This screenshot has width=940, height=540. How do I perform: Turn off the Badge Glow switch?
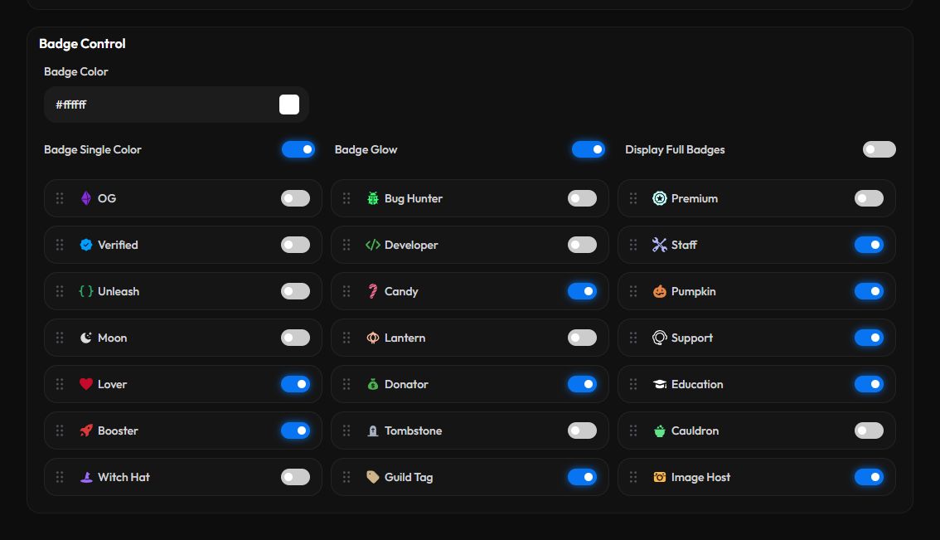tap(588, 149)
